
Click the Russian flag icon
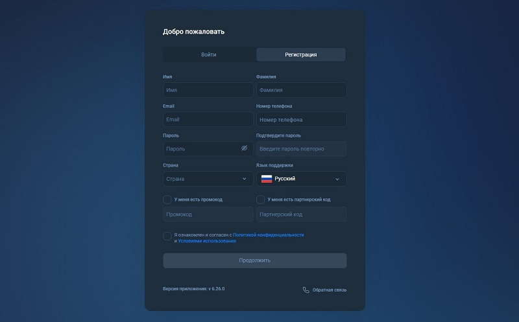pos(267,179)
